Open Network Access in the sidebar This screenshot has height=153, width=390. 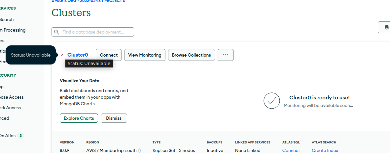(x=10, y=108)
